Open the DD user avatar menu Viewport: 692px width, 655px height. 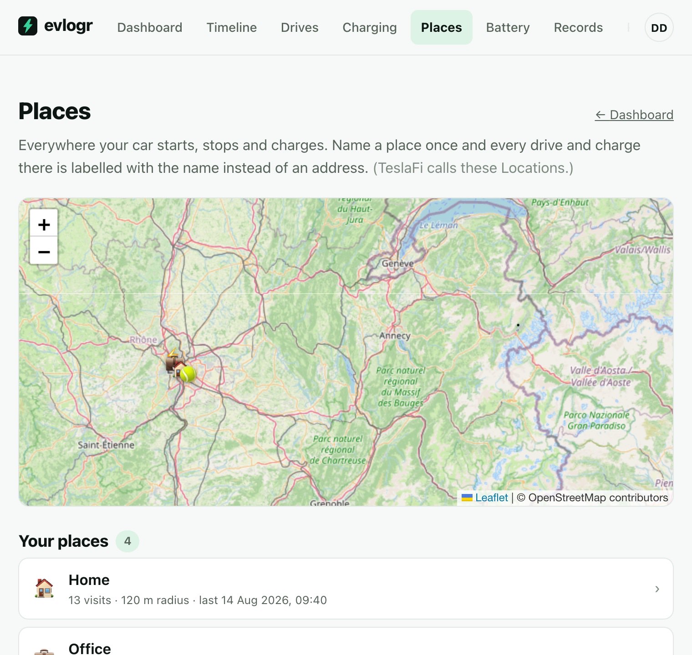pyautogui.click(x=659, y=28)
